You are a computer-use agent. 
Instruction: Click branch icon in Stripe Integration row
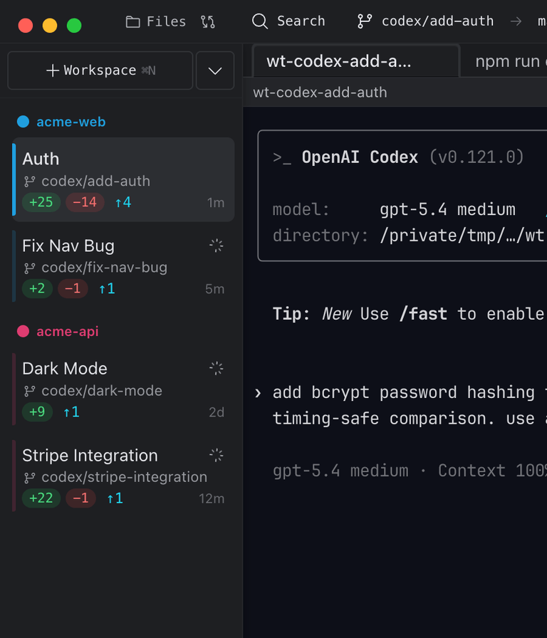click(x=29, y=478)
